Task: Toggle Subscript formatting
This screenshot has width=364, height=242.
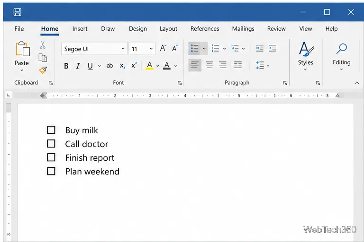Action: 122,66
